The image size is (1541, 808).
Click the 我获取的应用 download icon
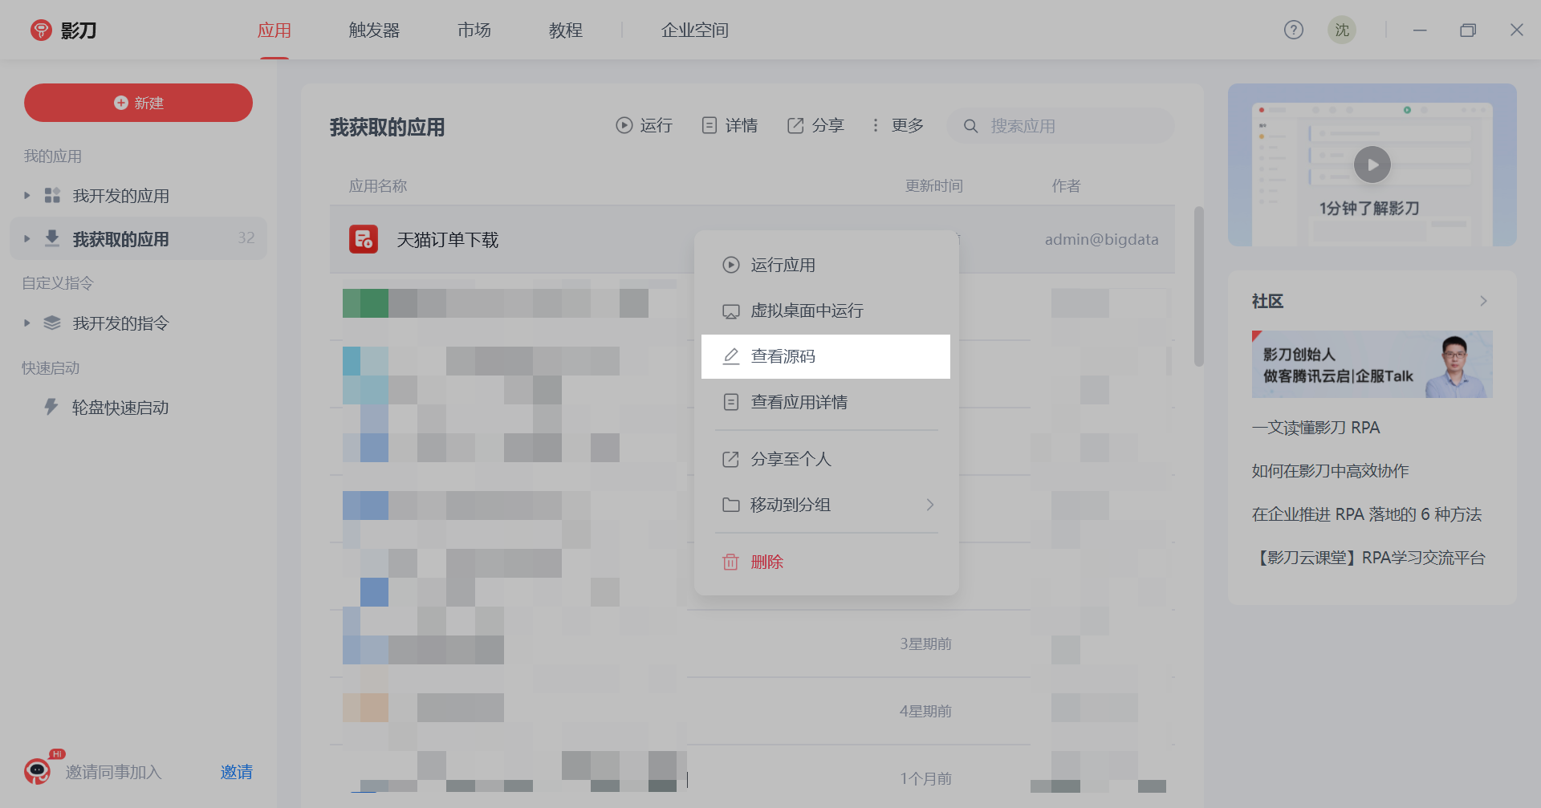click(52, 238)
